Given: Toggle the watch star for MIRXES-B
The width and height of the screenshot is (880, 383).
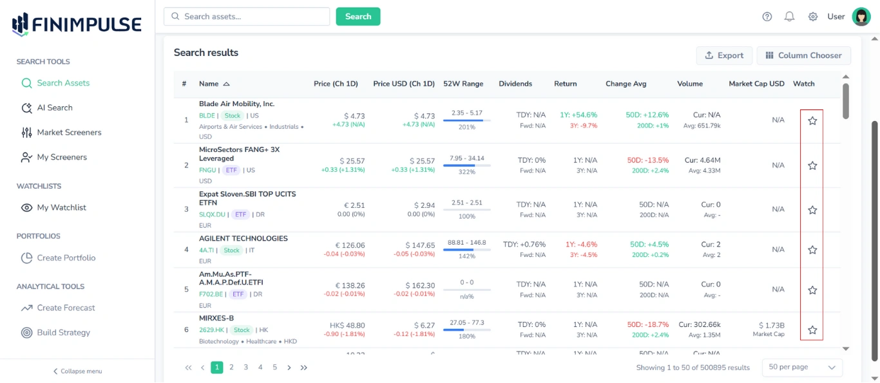Looking at the screenshot, I should click(x=812, y=330).
